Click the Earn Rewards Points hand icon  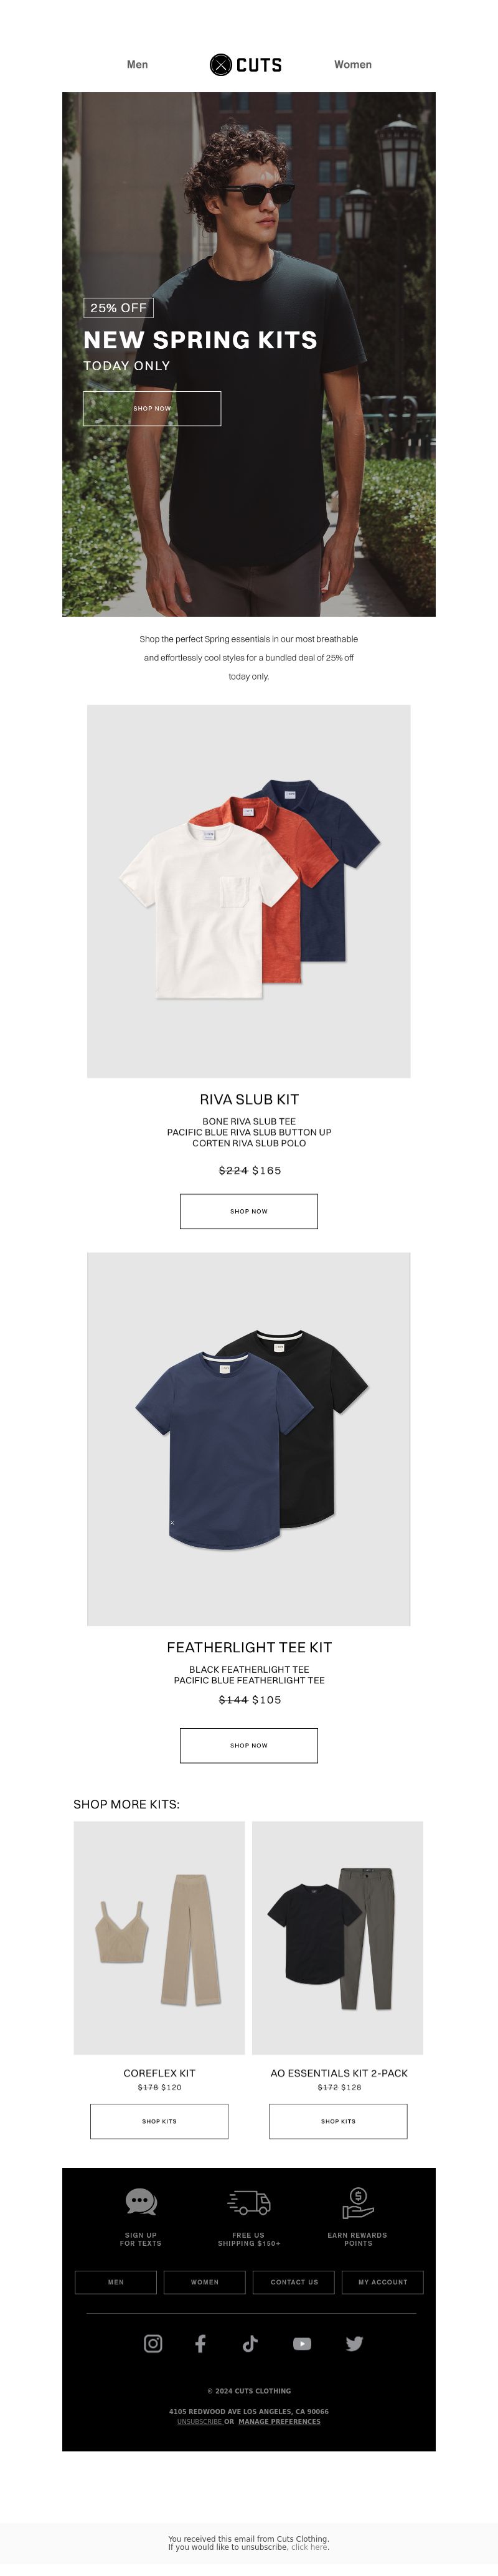click(x=357, y=2202)
